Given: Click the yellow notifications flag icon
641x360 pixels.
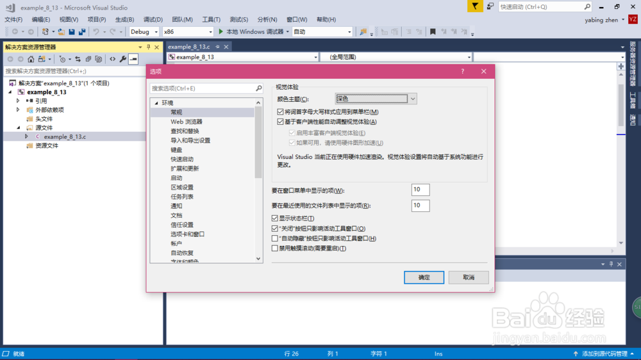Looking at the screenshot, I should (x=475, y=6).
